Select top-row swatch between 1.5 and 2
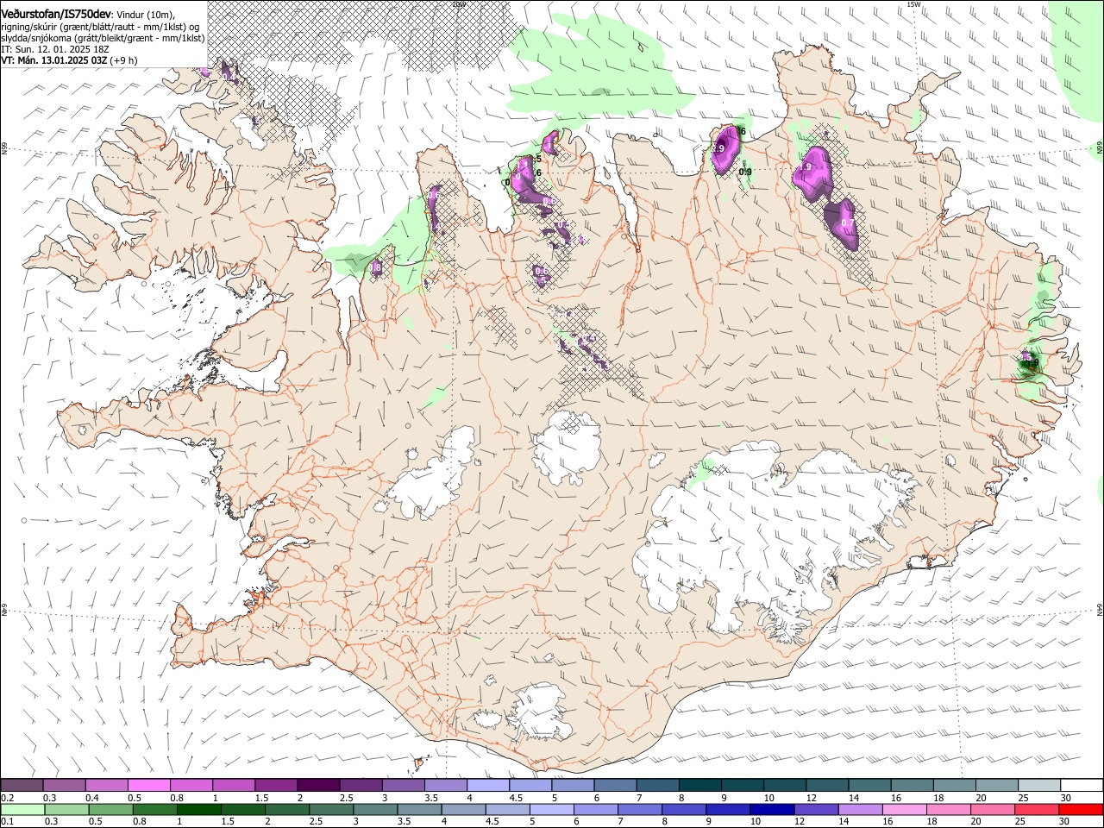Image resolution: width=1104 pixels, height=828 pixels. (275, 785)
